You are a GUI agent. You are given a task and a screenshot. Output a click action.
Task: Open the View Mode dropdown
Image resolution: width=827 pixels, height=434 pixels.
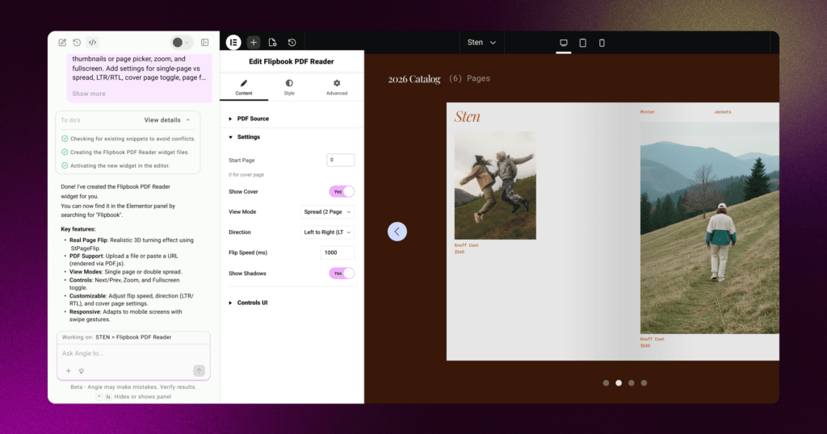coord(328,211)
